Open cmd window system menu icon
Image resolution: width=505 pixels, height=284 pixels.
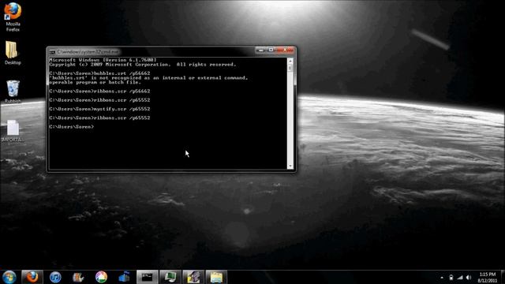(x=53, y=51)
